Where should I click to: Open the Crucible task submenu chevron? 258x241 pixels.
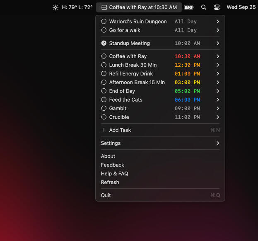(x=218, y=117)
